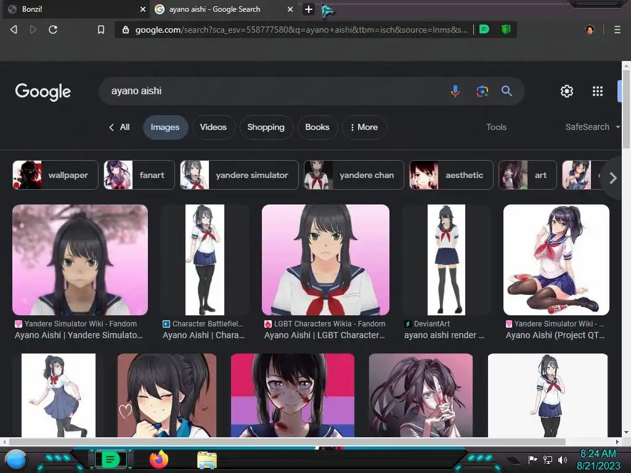Switch to the Shopping filter
Screen dimensions: 631x473
pyautogui.click(x=266, y=127)
